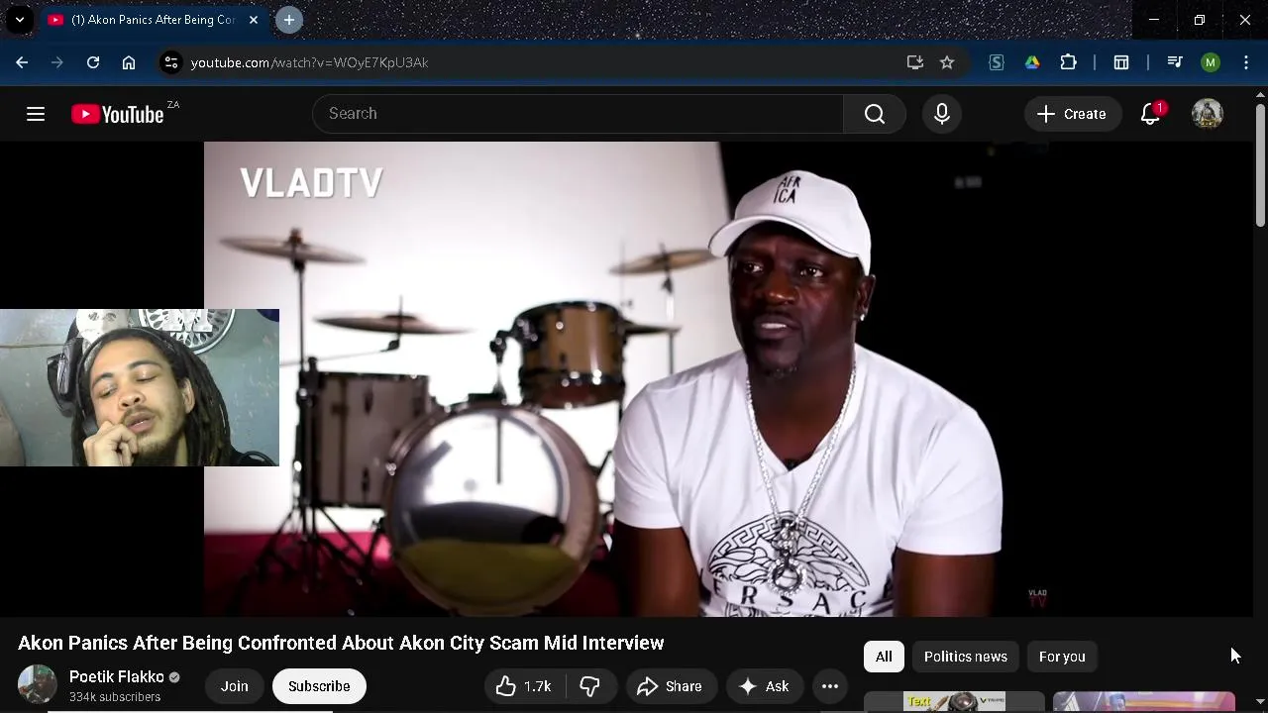Open the Ask AI button
The height and width of the screenshot is (713, 1268).
pyautogui.click(x=764, y=686)
